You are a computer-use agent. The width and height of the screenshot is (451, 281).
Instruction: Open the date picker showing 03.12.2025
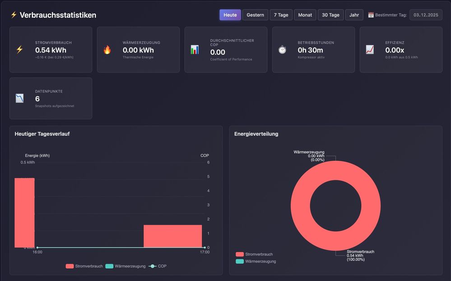click(x=426, y=15)
